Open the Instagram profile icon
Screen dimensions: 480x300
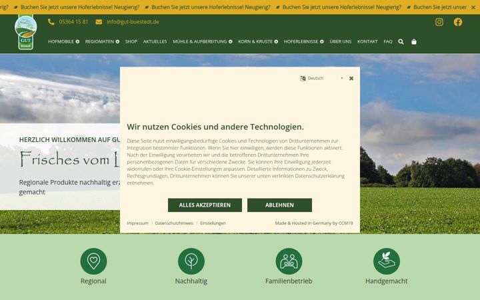(439, 22)
